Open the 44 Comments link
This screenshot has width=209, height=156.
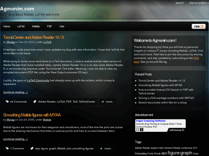(x=18, y=102)
